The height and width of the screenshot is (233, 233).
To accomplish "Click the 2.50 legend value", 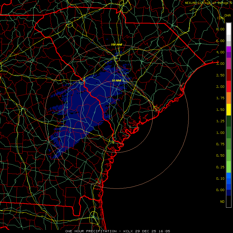I will pos(220,75).
